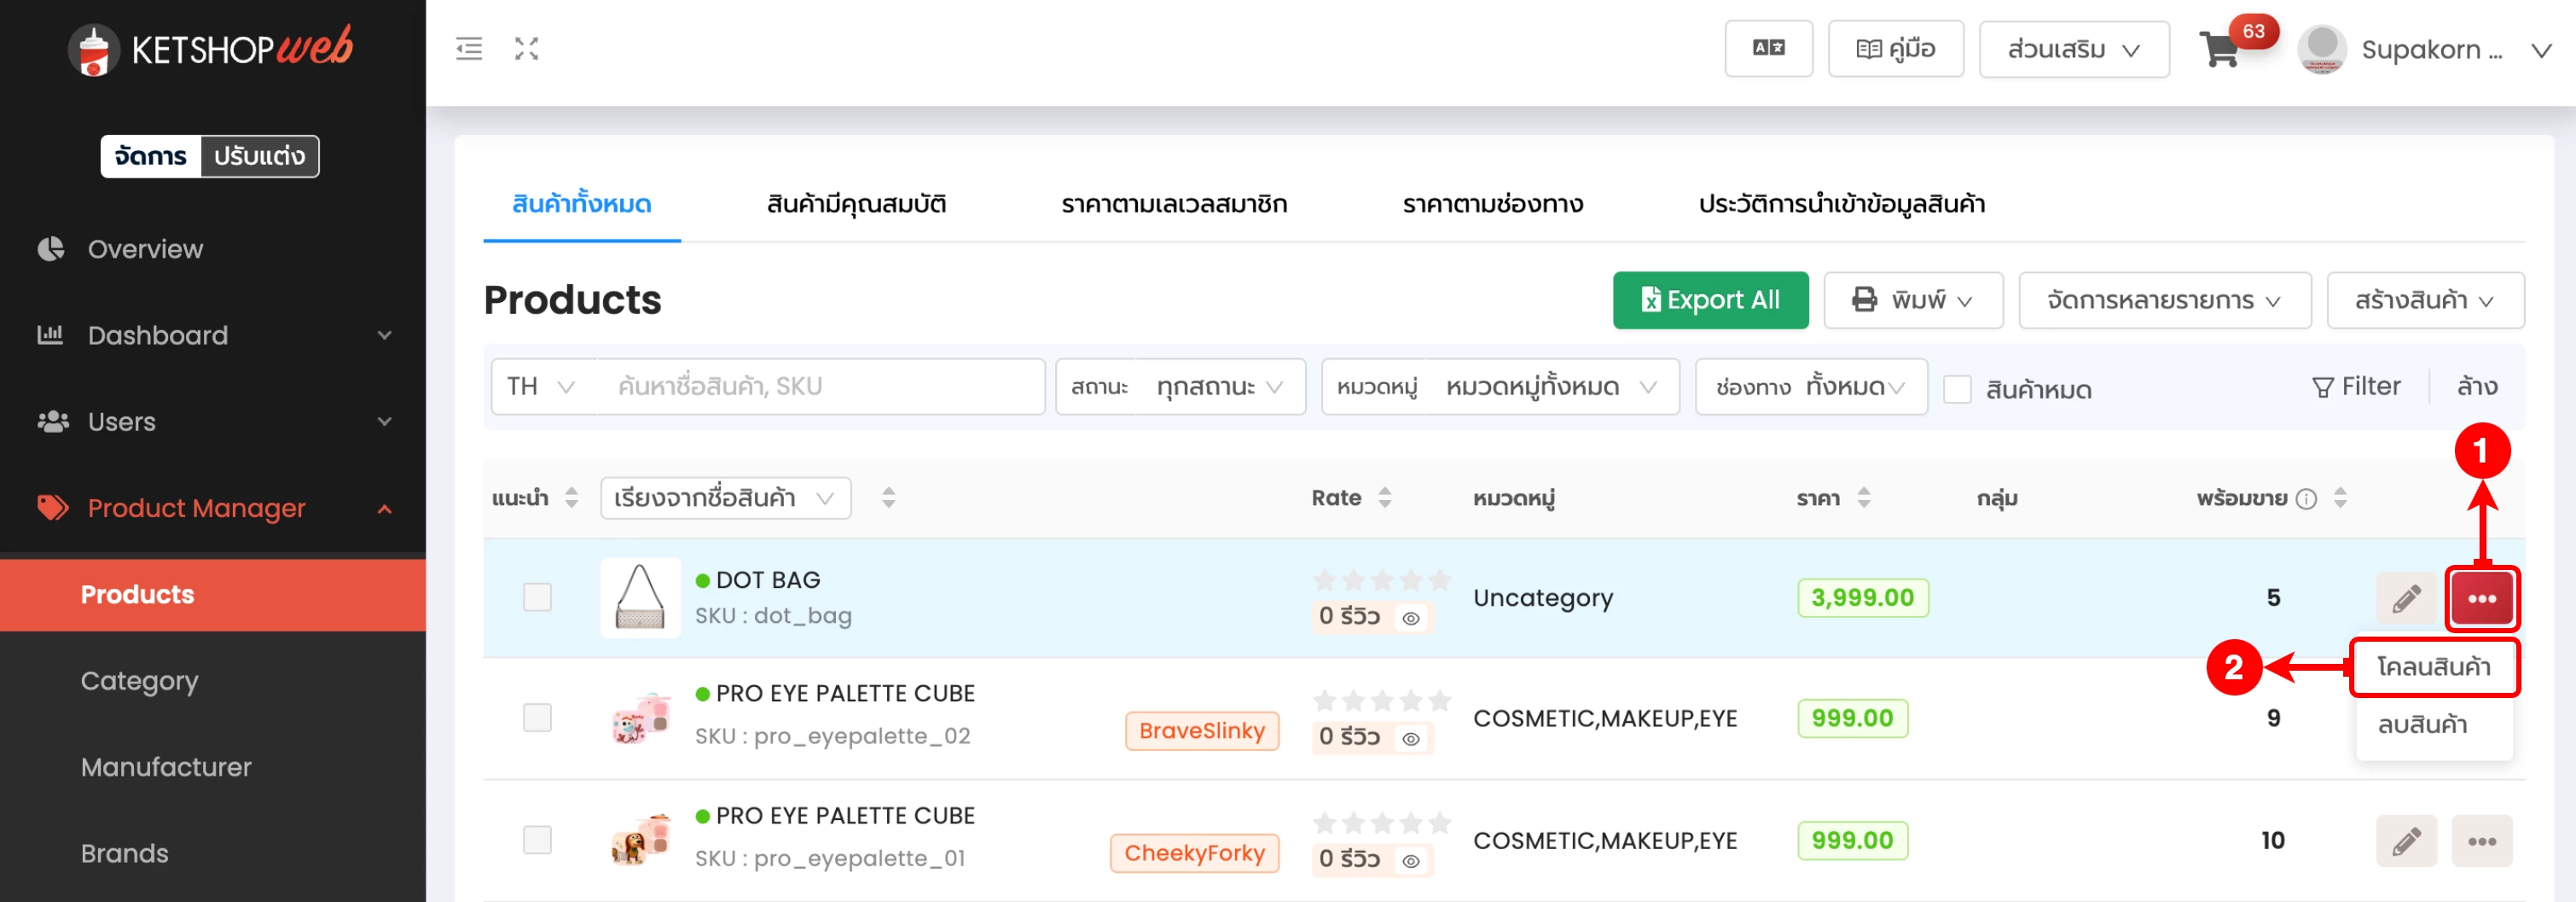Click the พร้อมขาย info icon

click(2306, 498)
